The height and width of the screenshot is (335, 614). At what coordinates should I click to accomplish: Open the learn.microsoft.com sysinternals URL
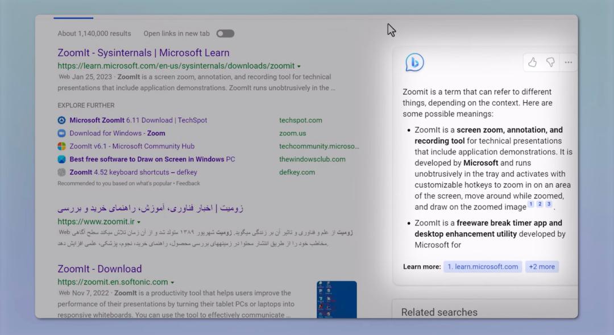point(176,66)
